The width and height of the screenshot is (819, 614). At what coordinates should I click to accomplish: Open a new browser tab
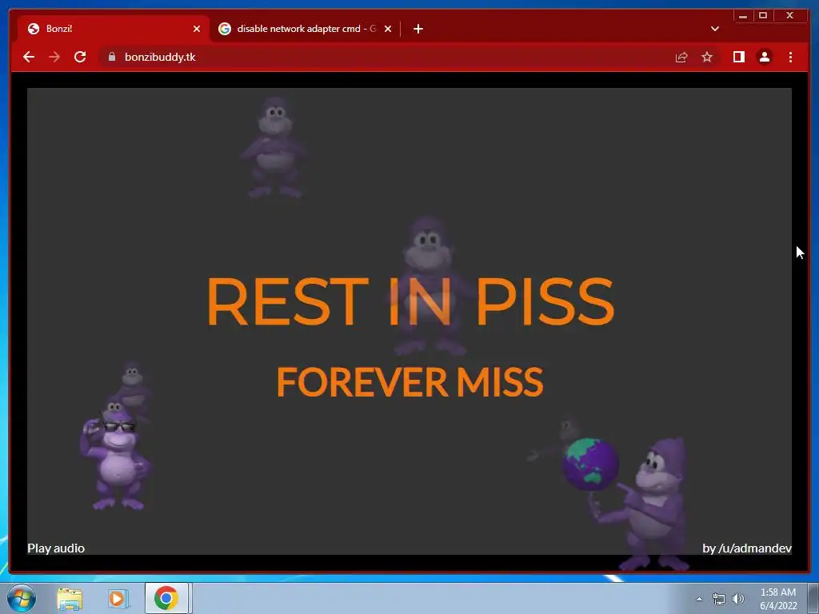point(417,29)
